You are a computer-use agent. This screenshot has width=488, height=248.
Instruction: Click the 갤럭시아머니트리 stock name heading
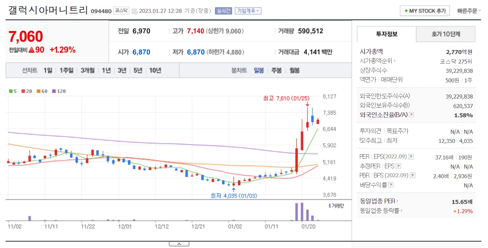[x=48, y=11]
